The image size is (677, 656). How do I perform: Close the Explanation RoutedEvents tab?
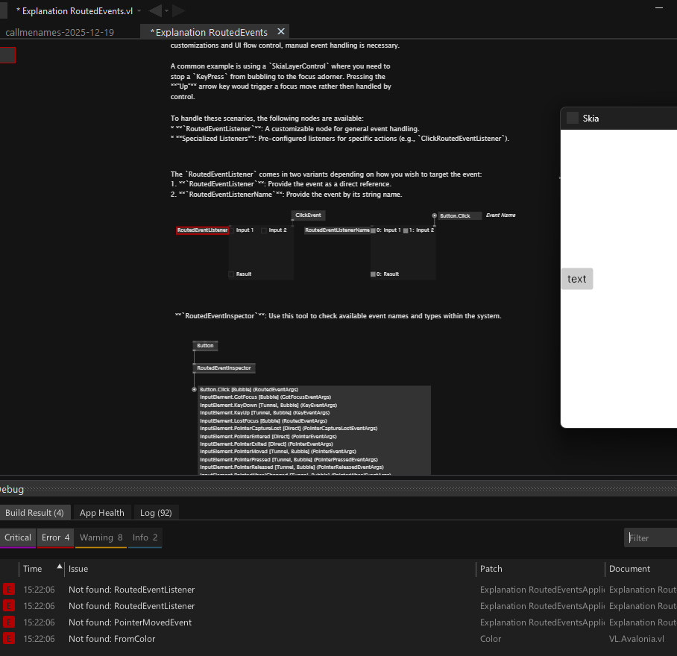[x=281, y=32]
